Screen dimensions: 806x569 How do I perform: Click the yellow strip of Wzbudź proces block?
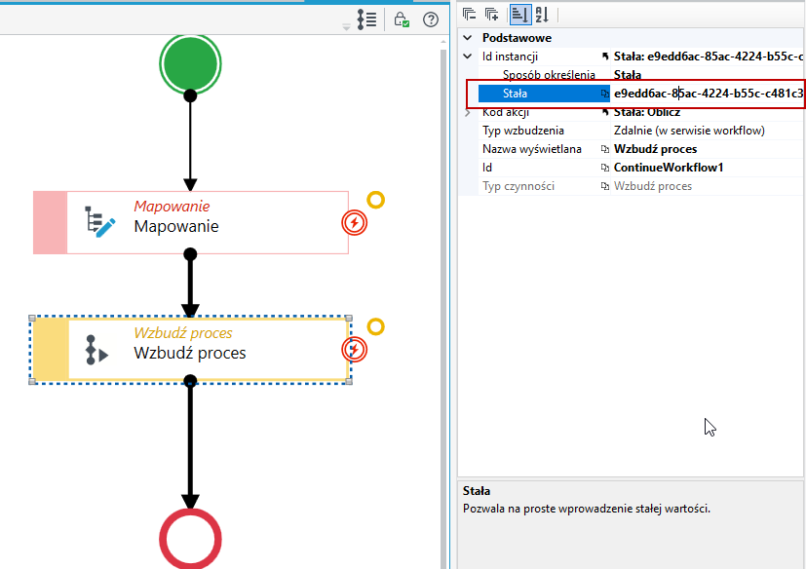coord(51,350)
